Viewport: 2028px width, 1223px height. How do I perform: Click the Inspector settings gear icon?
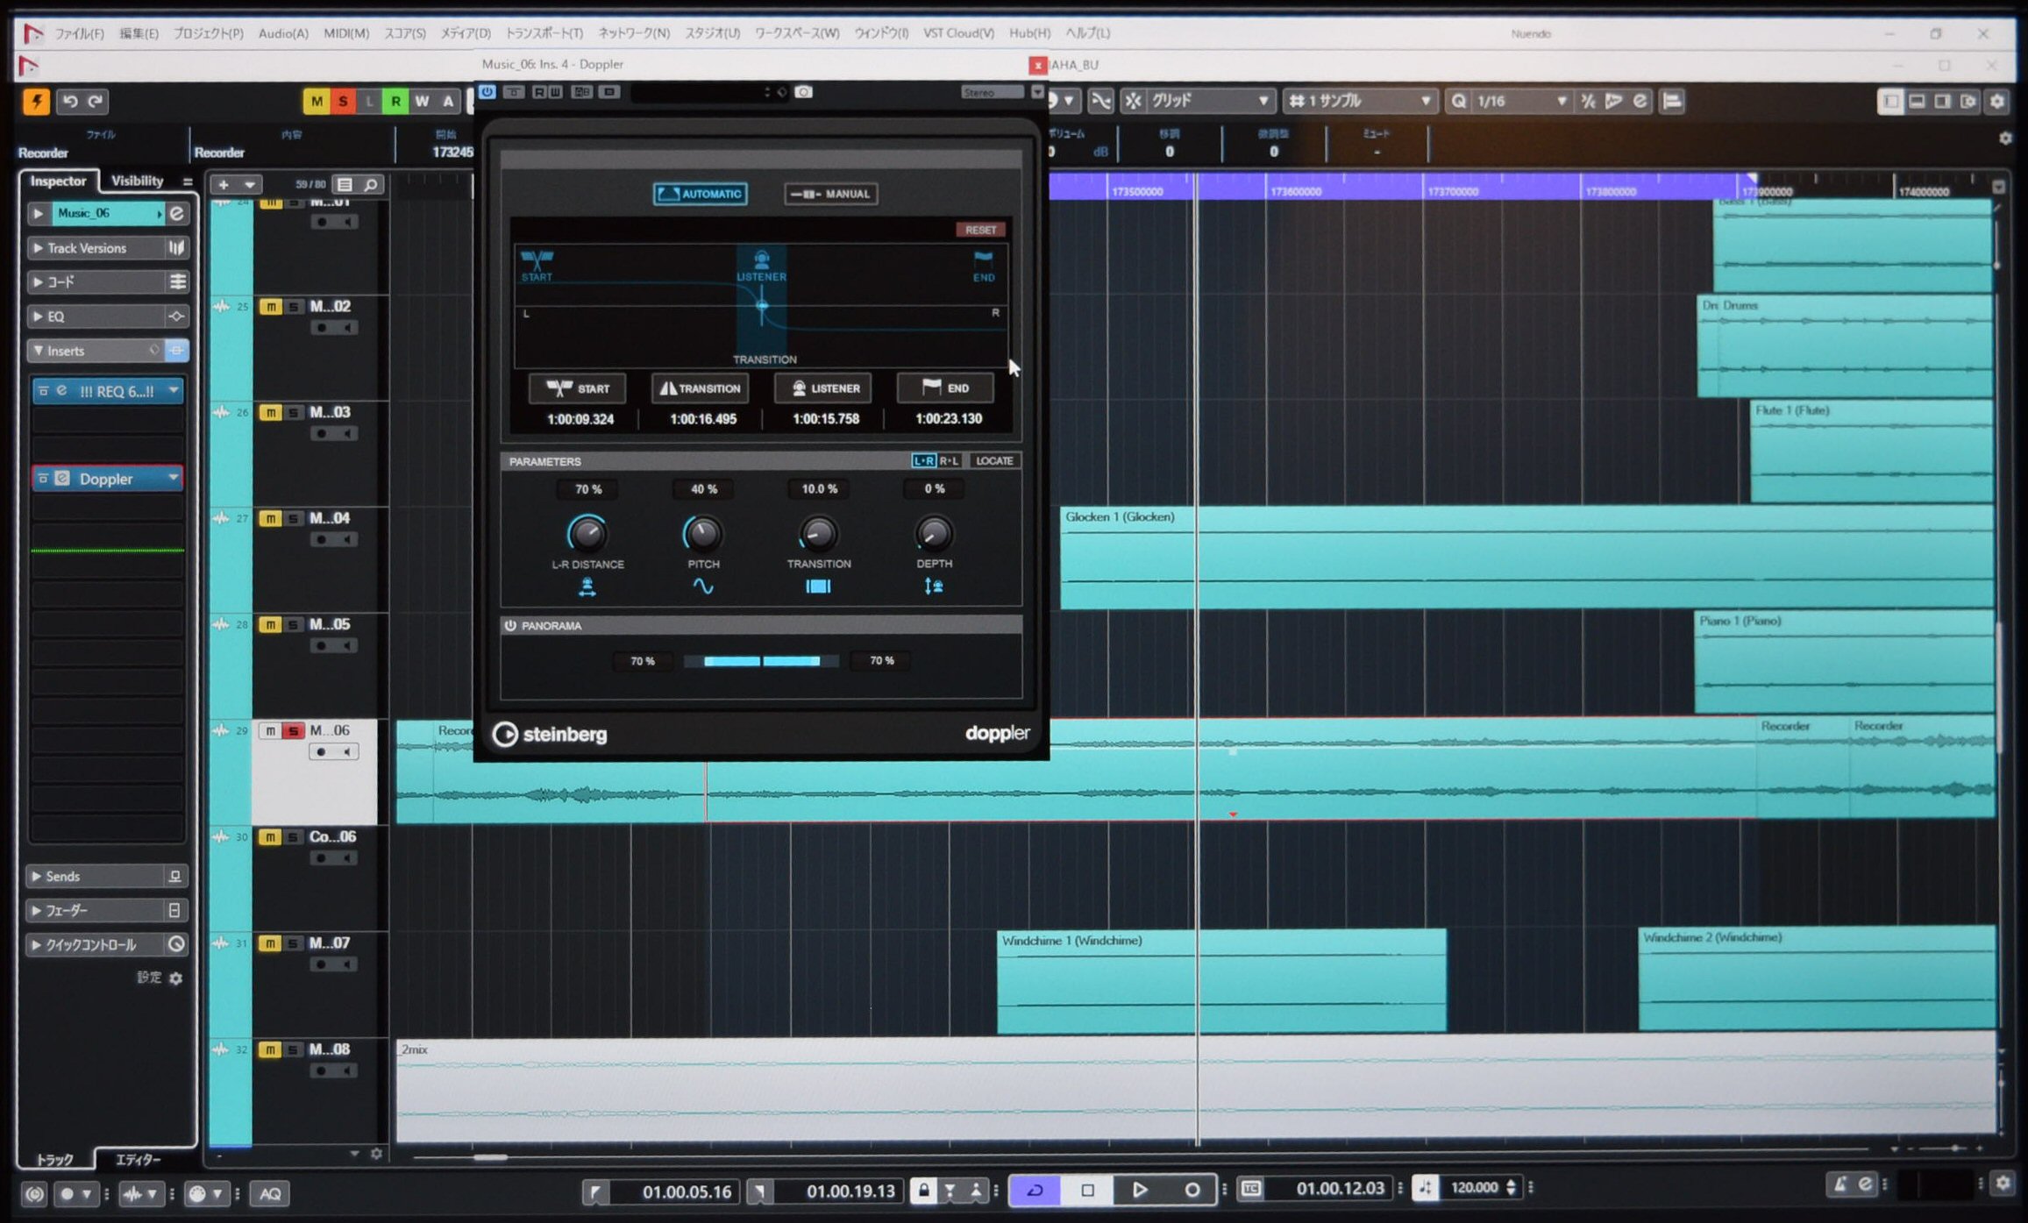[175, 978]
